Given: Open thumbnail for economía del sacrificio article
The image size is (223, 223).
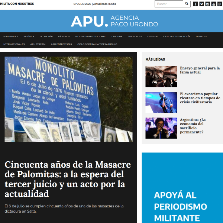Looking at the screenshot, I should 161,128.
